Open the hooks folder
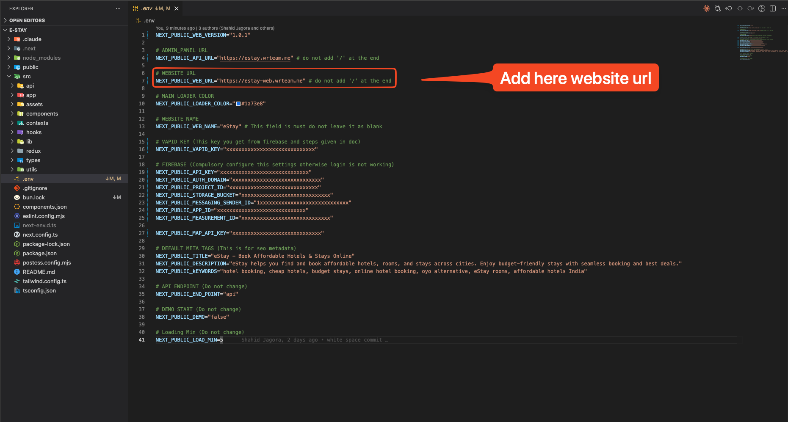Screen dimensions: 788x422 [x=34, y=132]
